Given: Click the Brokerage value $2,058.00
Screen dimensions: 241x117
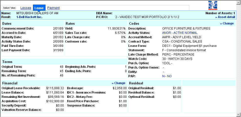Looking at the screenshot, I should click(120, 88).
